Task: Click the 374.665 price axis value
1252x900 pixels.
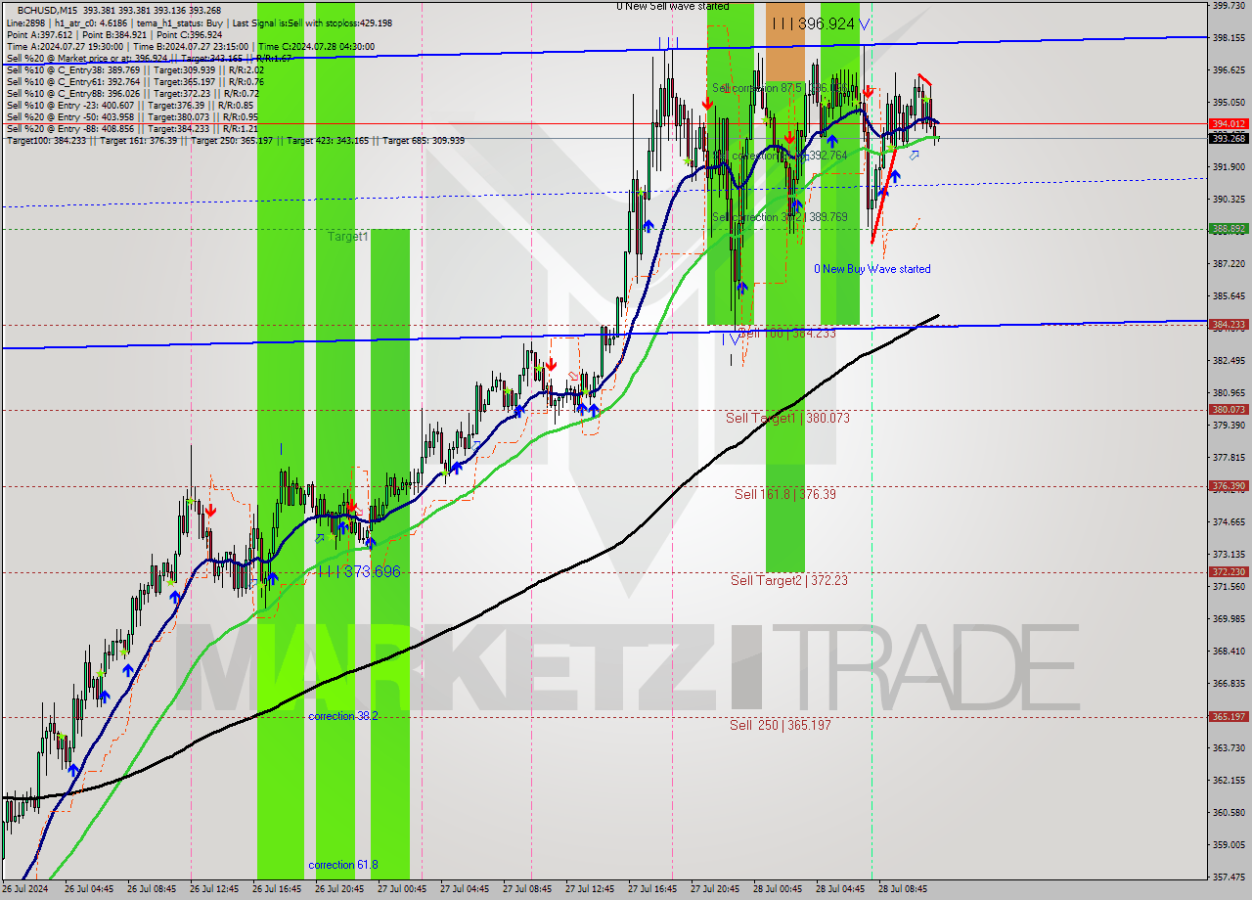Action: (1229, 522)
